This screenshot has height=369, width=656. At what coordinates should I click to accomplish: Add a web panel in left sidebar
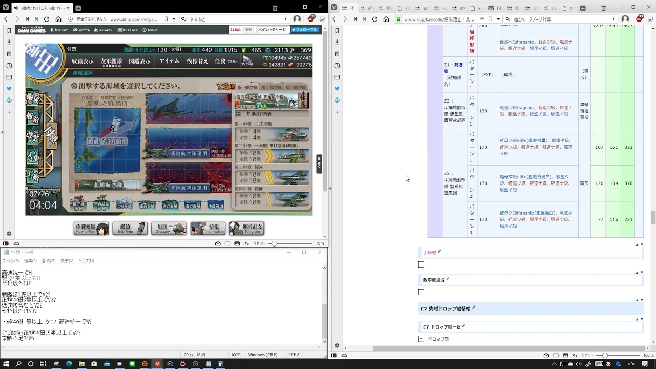[x=9, y=112]
